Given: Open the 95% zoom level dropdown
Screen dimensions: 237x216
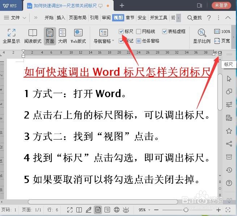Looking at the screenshot, I should click(x=149, y=210).
